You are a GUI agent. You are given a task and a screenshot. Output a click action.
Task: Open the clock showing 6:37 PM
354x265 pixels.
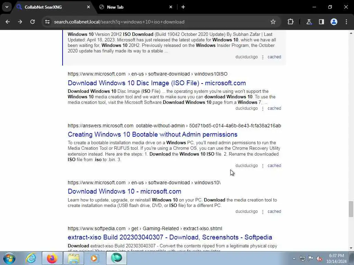coord(336,258)
